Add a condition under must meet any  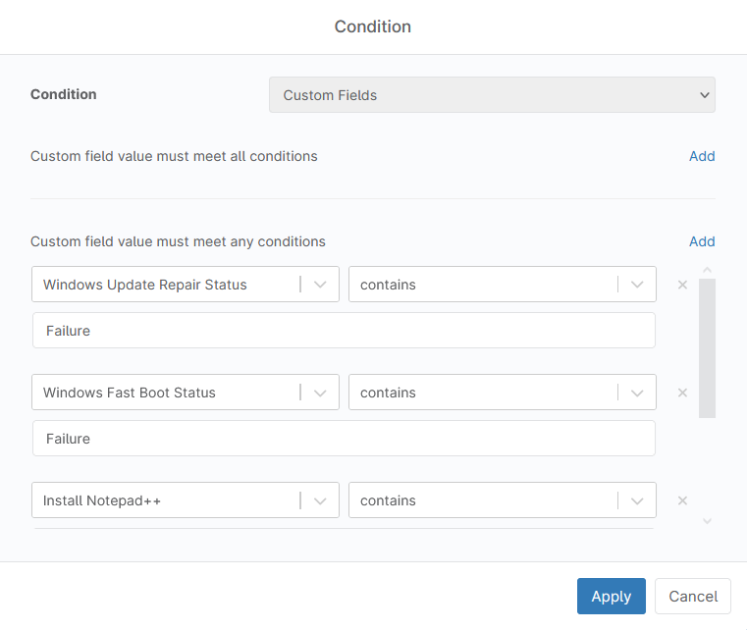[x=701, y=241]
